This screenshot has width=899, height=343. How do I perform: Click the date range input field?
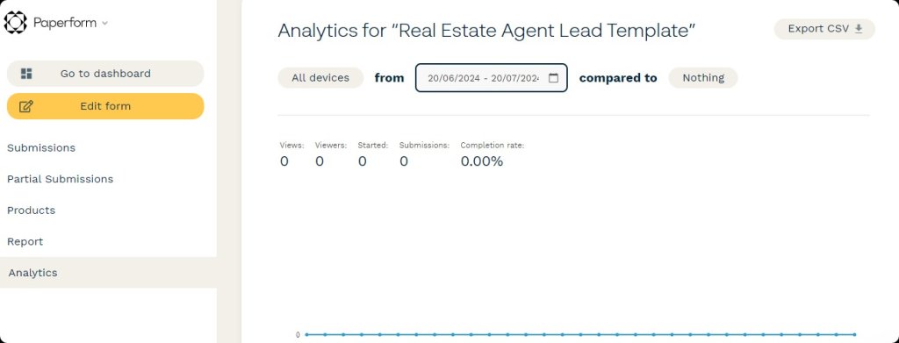492,78
